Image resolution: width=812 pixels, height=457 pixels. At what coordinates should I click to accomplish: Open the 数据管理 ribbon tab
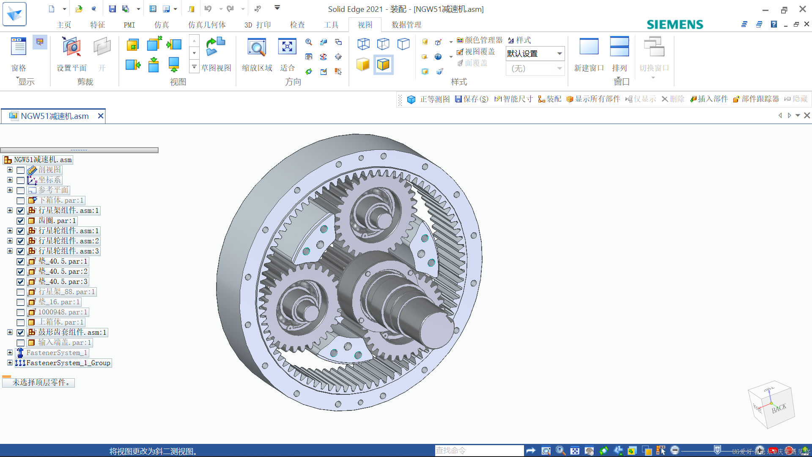pyautogui.click(x=406, y=25)
